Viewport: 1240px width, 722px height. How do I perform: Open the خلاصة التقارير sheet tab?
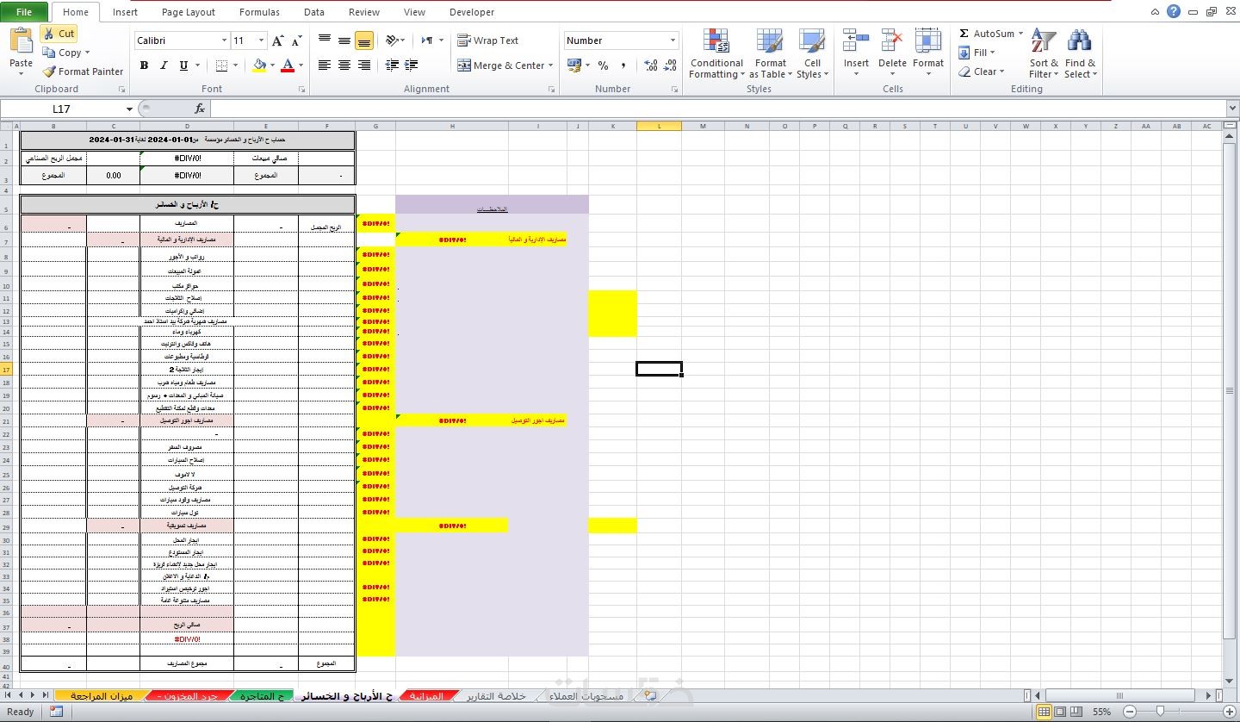pyautogui.click(x=496, y=696)
